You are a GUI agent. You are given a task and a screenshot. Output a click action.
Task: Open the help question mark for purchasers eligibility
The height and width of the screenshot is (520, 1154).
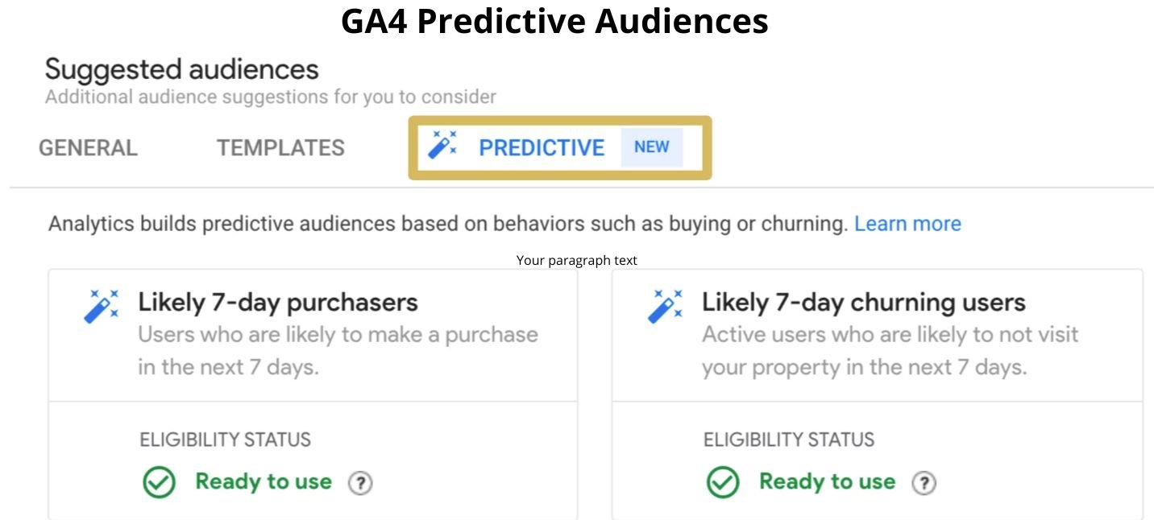coord(361,482)
